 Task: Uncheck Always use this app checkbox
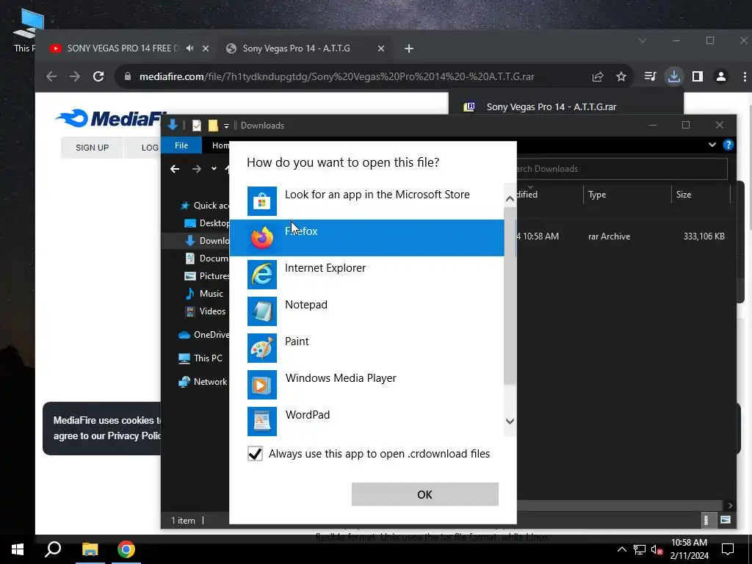255,453
